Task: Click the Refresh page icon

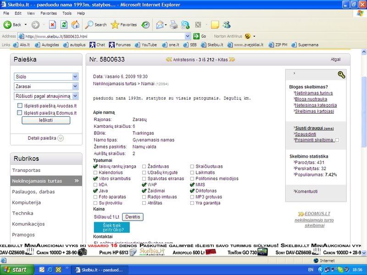Action: point(64,25)
